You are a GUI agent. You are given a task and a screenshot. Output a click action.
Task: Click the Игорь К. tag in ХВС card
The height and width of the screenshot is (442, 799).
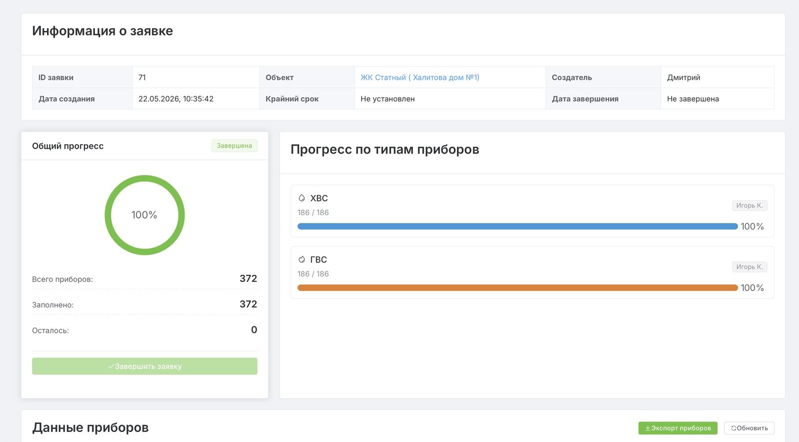pos(750,206)
